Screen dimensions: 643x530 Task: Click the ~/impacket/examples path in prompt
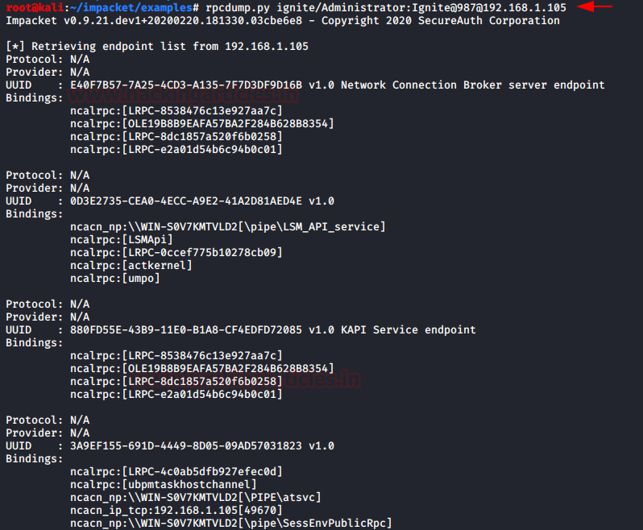click(131, 7)
